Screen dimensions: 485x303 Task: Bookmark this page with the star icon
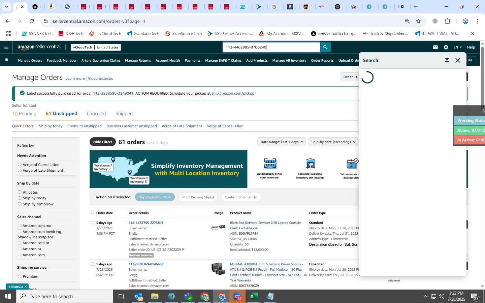[x=418, y=21]
